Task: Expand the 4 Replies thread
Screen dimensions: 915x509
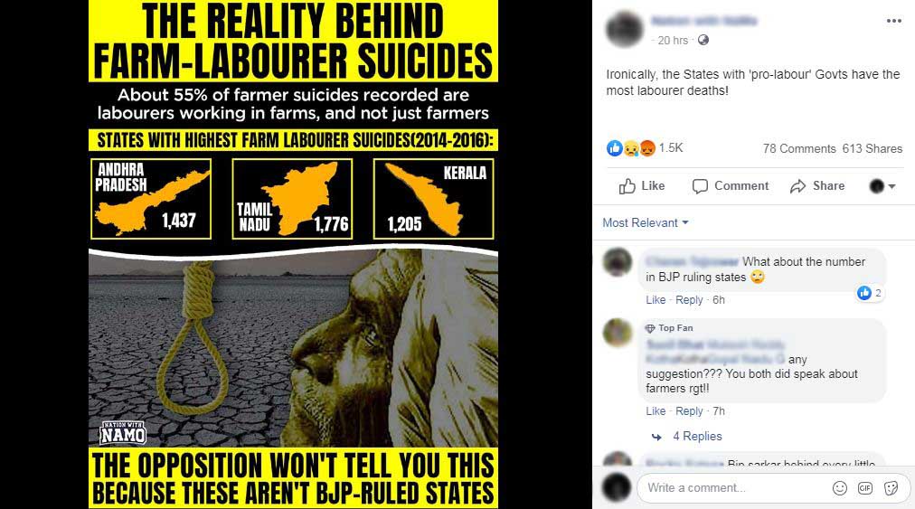Action: click(x=697, y=436)
